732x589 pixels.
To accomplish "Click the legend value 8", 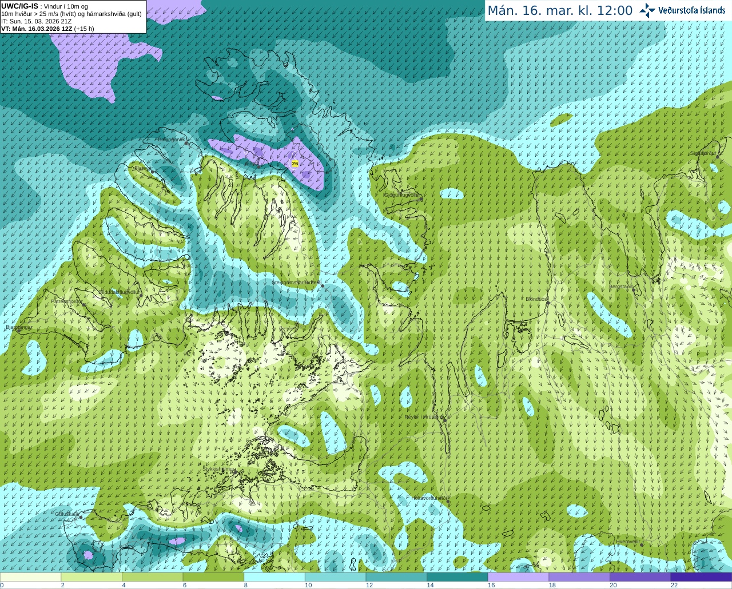I will pos(245,585).
